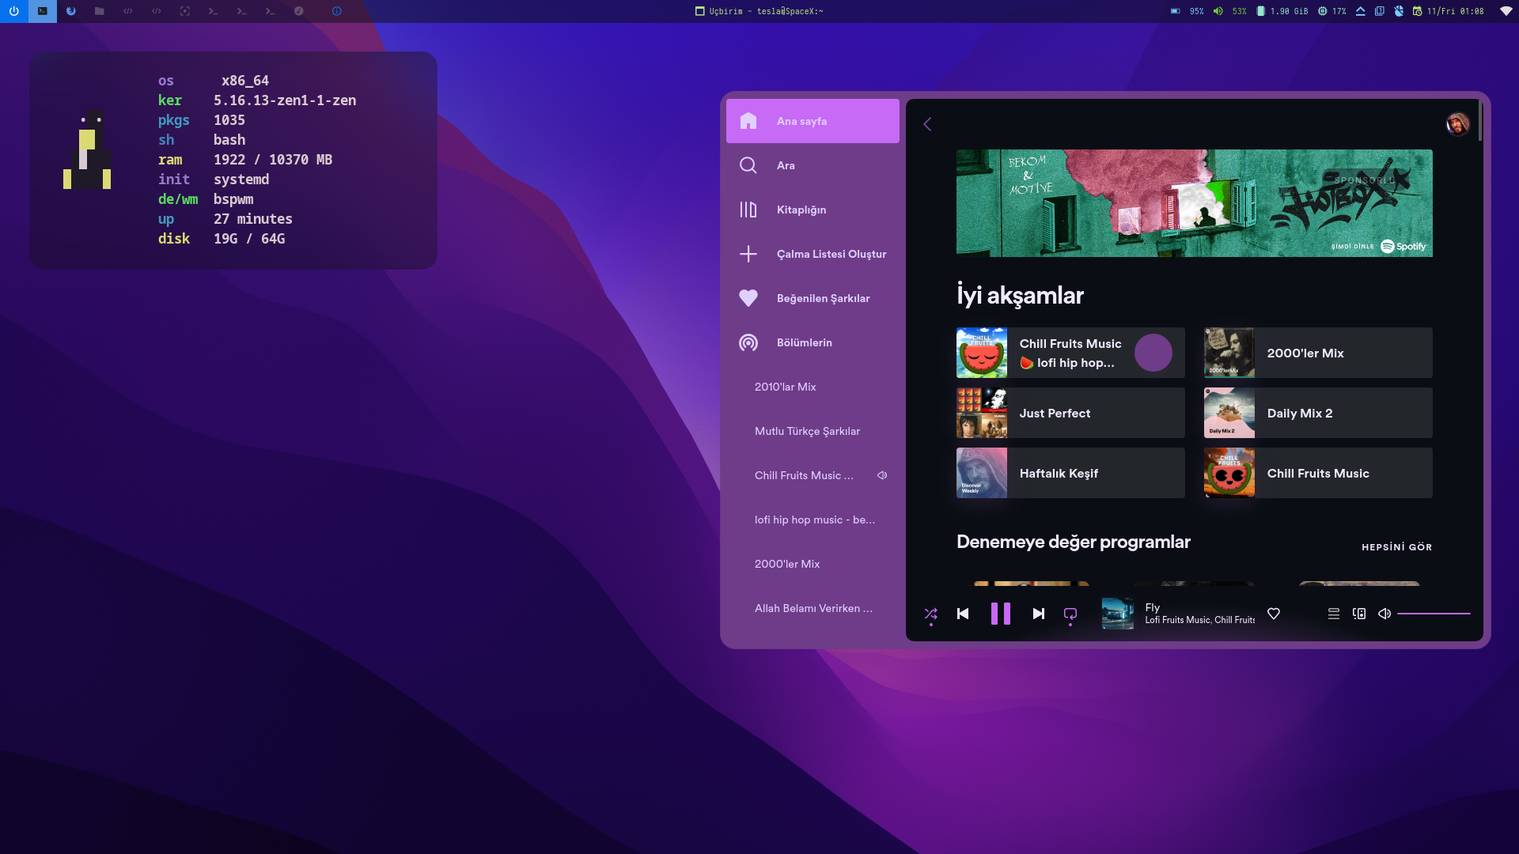This screenshot has height=854, width=1519.
Task: Open Beğenilen Şarkılar liked songs
Action: pyautogui.click(x=823, y=298)
